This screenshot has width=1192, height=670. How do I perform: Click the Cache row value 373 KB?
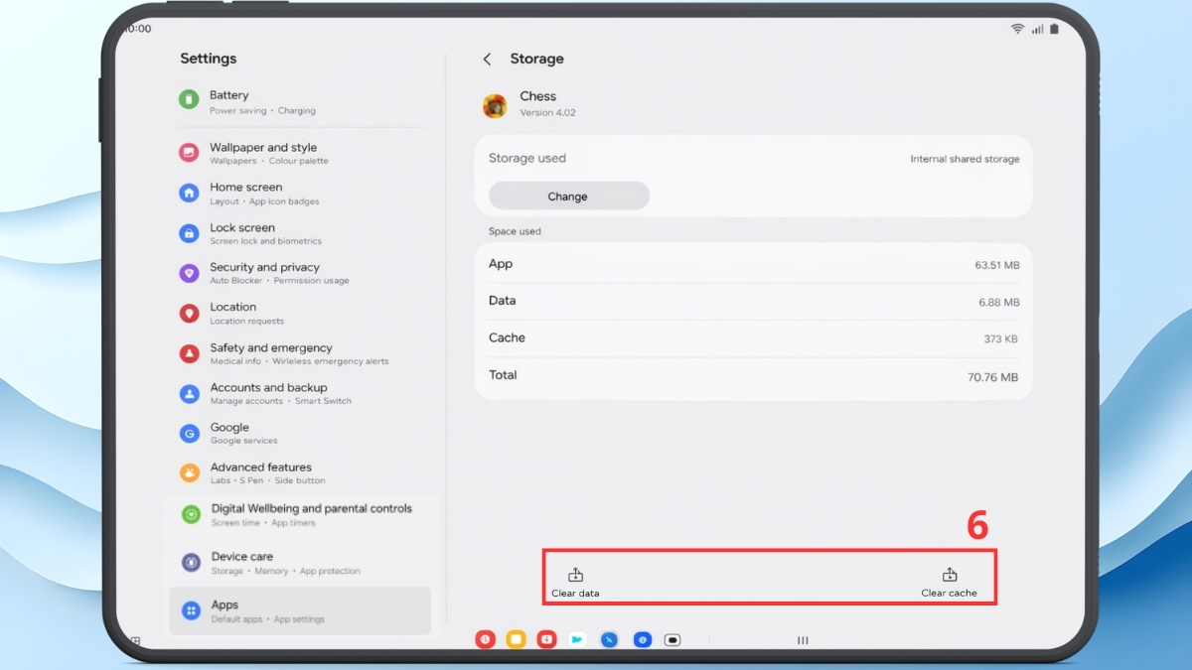(x=1001, y=339)
